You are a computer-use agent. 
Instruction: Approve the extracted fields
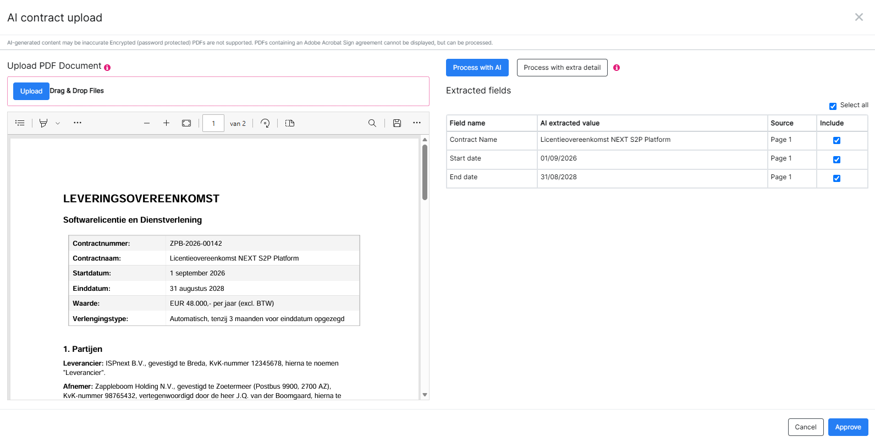pos(848,427)
